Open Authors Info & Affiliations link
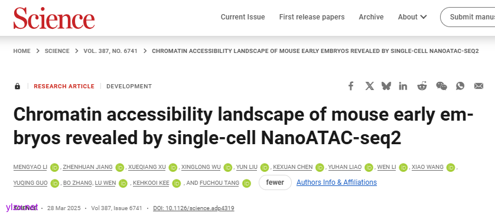This screenshot has width=495, height=216. pyautogui.click(x=337, y=182)
